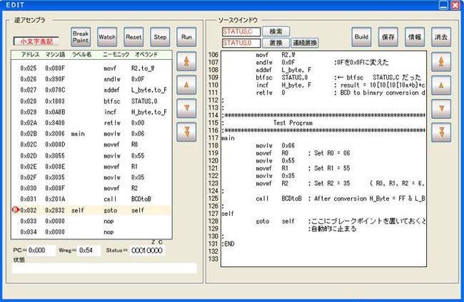Toggle the breakpoint marker at address 0x032

tap(15, 210)
